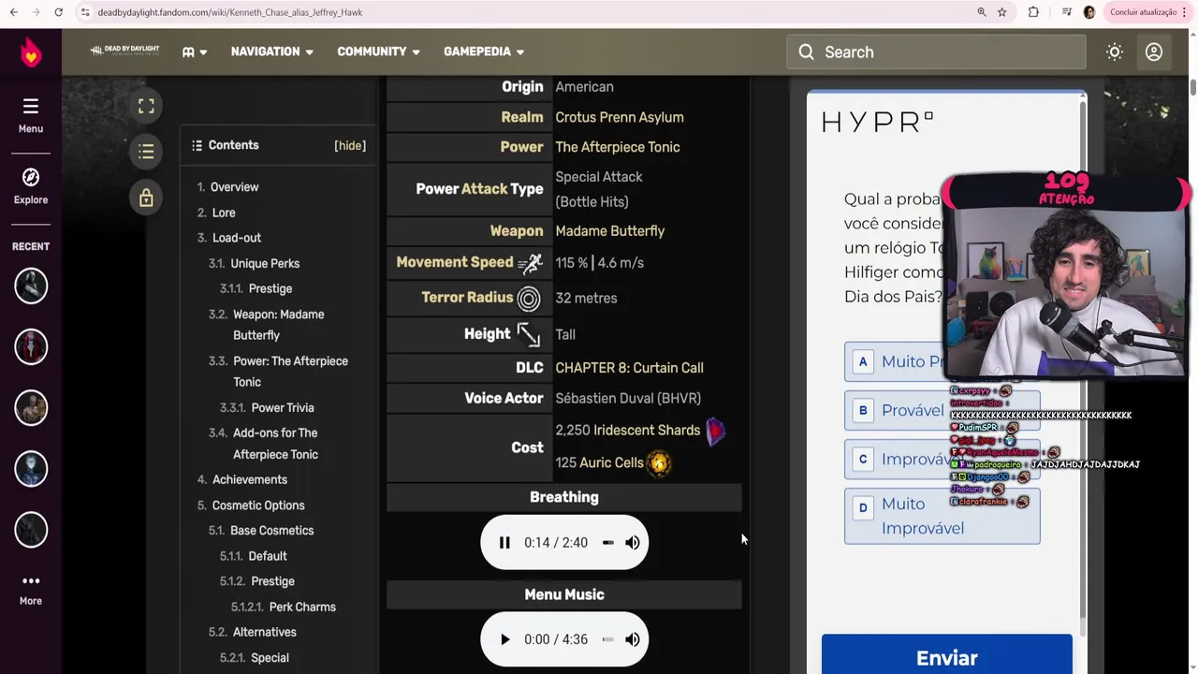1198x674 pixels.
Task: Click search magnifier icon
Action: click(807, 52)
